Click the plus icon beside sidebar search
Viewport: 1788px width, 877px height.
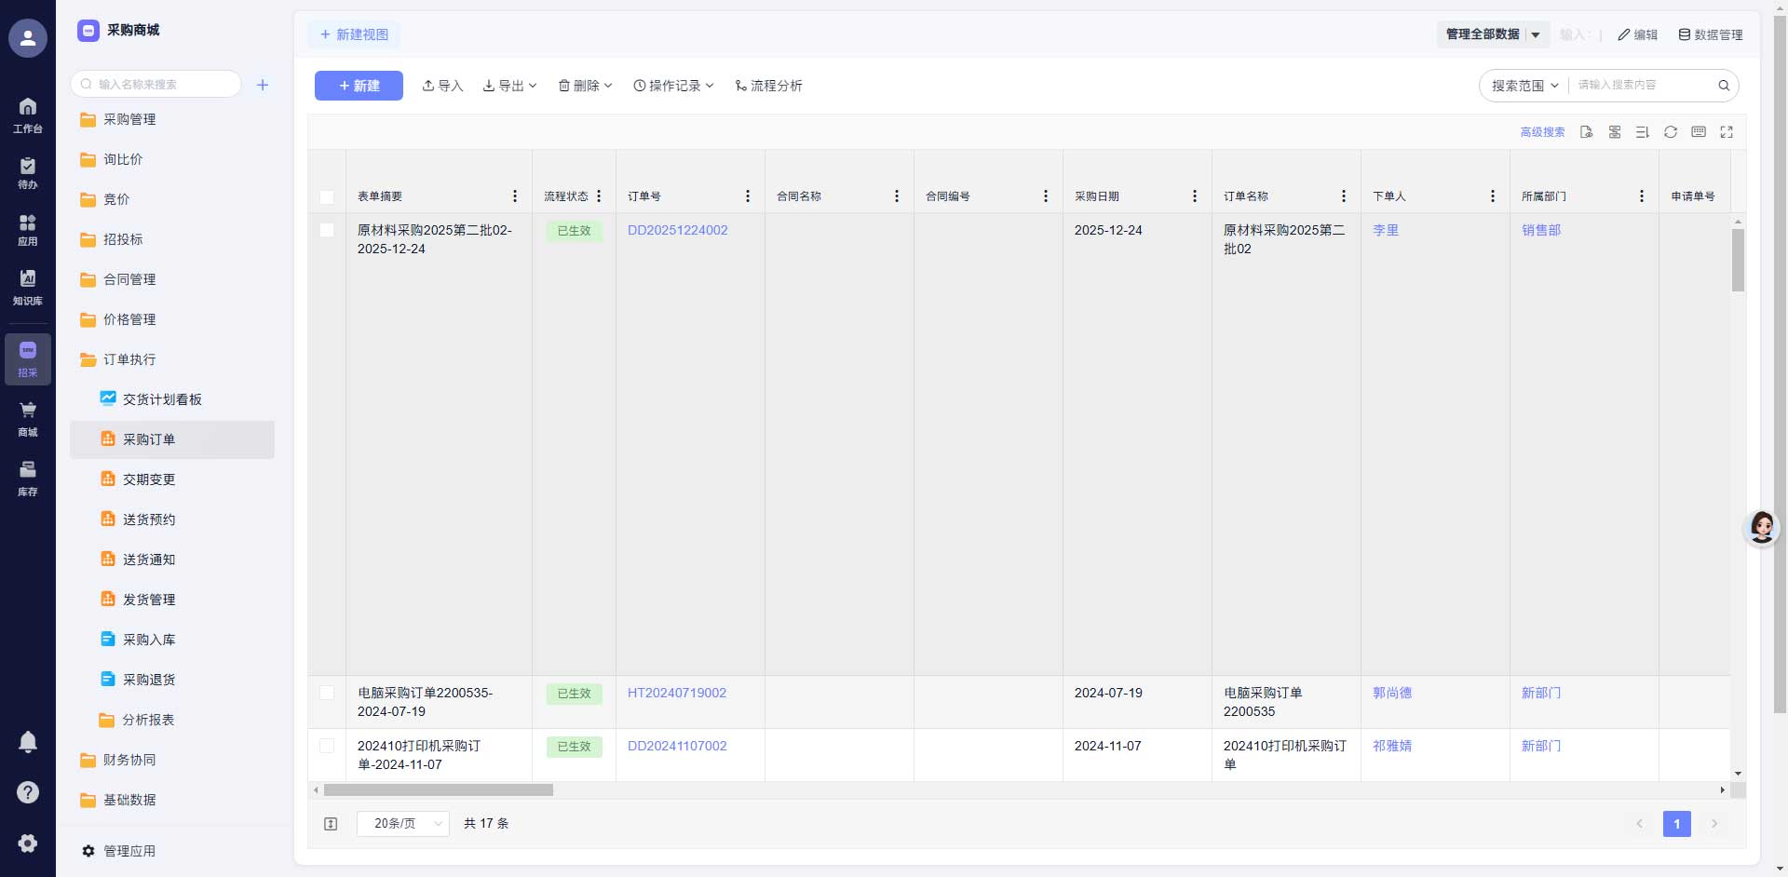[x=263, y=85]
